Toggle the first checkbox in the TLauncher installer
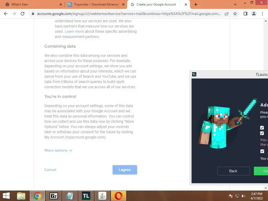This screenshot has width=268, height=201. pos(262,128)
